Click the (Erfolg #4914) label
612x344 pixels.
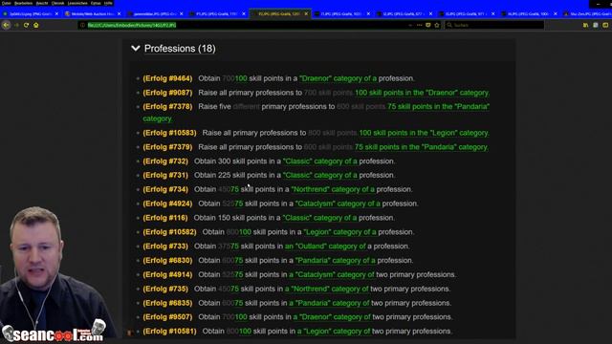(x=167, y=274)
